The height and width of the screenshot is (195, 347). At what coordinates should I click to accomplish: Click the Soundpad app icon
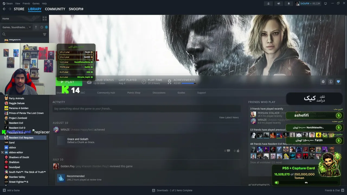[x=6, y=167]
